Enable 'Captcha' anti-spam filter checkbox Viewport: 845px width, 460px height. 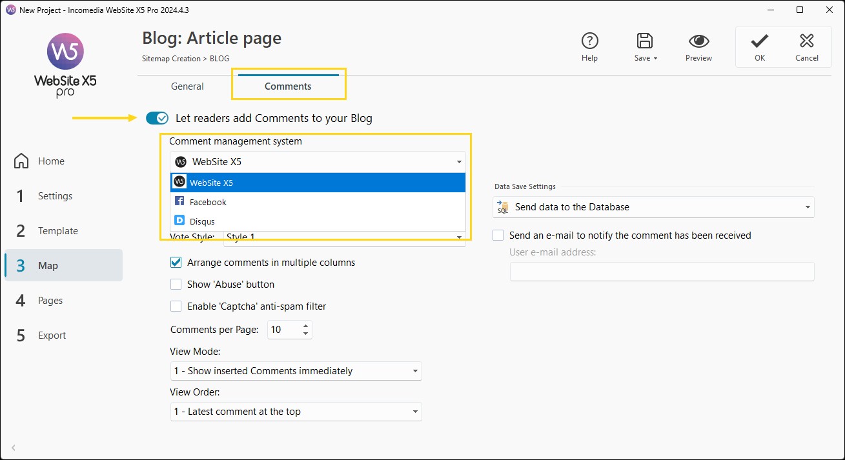click(x=176, y=306)
